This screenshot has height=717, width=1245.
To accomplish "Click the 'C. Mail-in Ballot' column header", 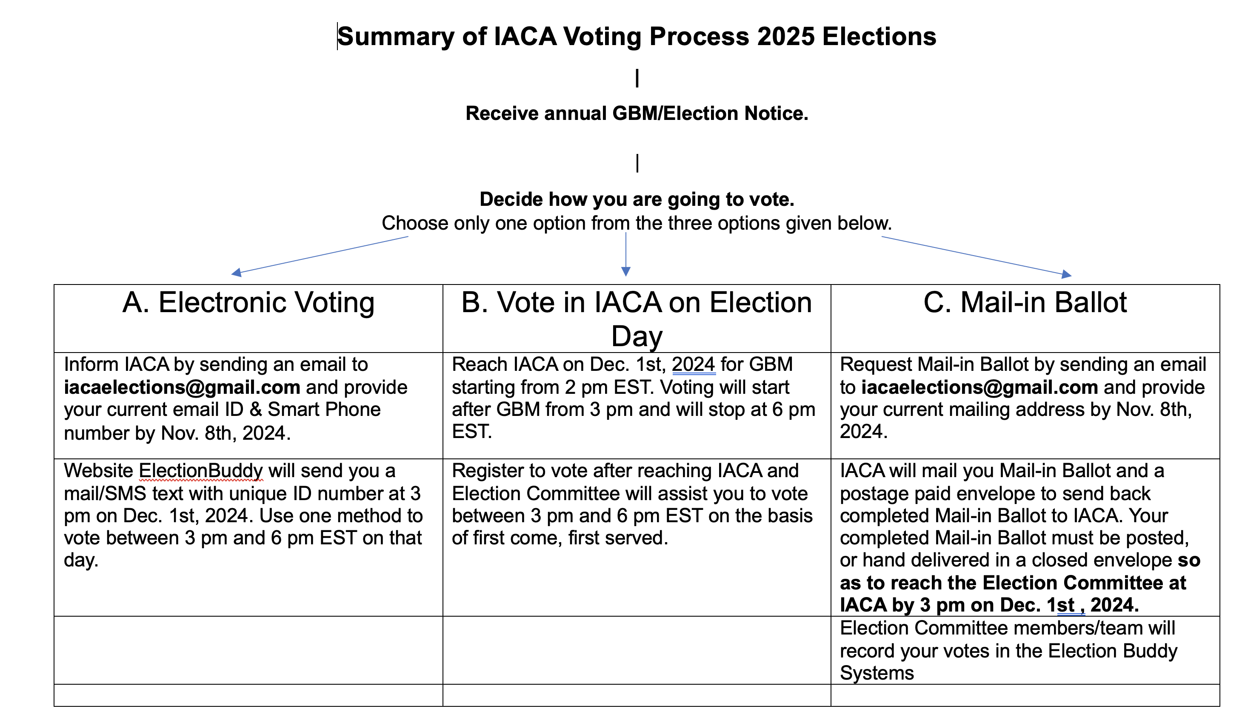I will [1025, 302].
